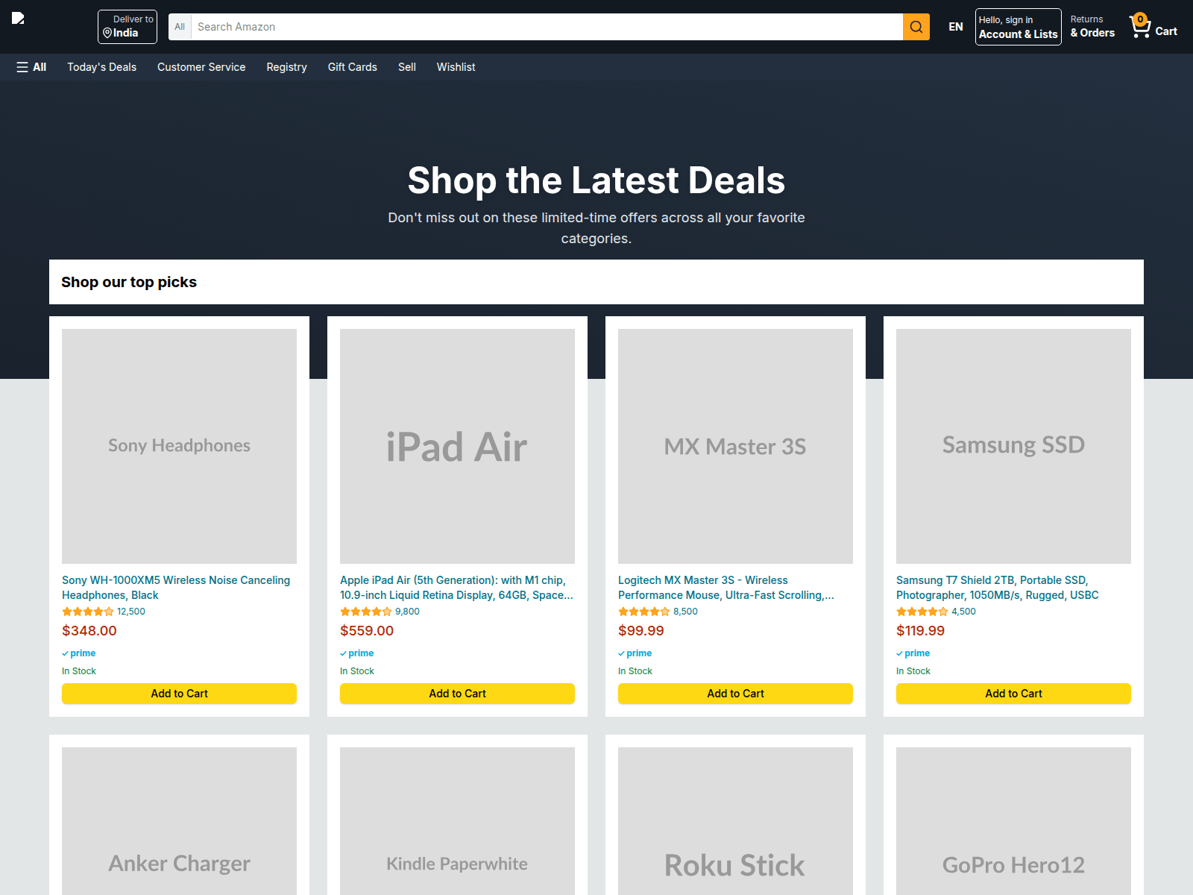
Task: Open the shopping cart icon
Action: (1139, 25)
